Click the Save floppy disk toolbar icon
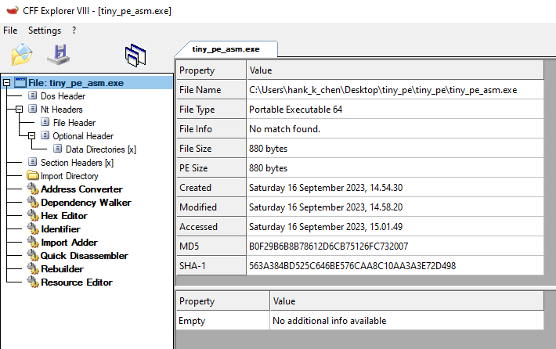The width and height of the screenshot is (556, 349). pos(59,55)
